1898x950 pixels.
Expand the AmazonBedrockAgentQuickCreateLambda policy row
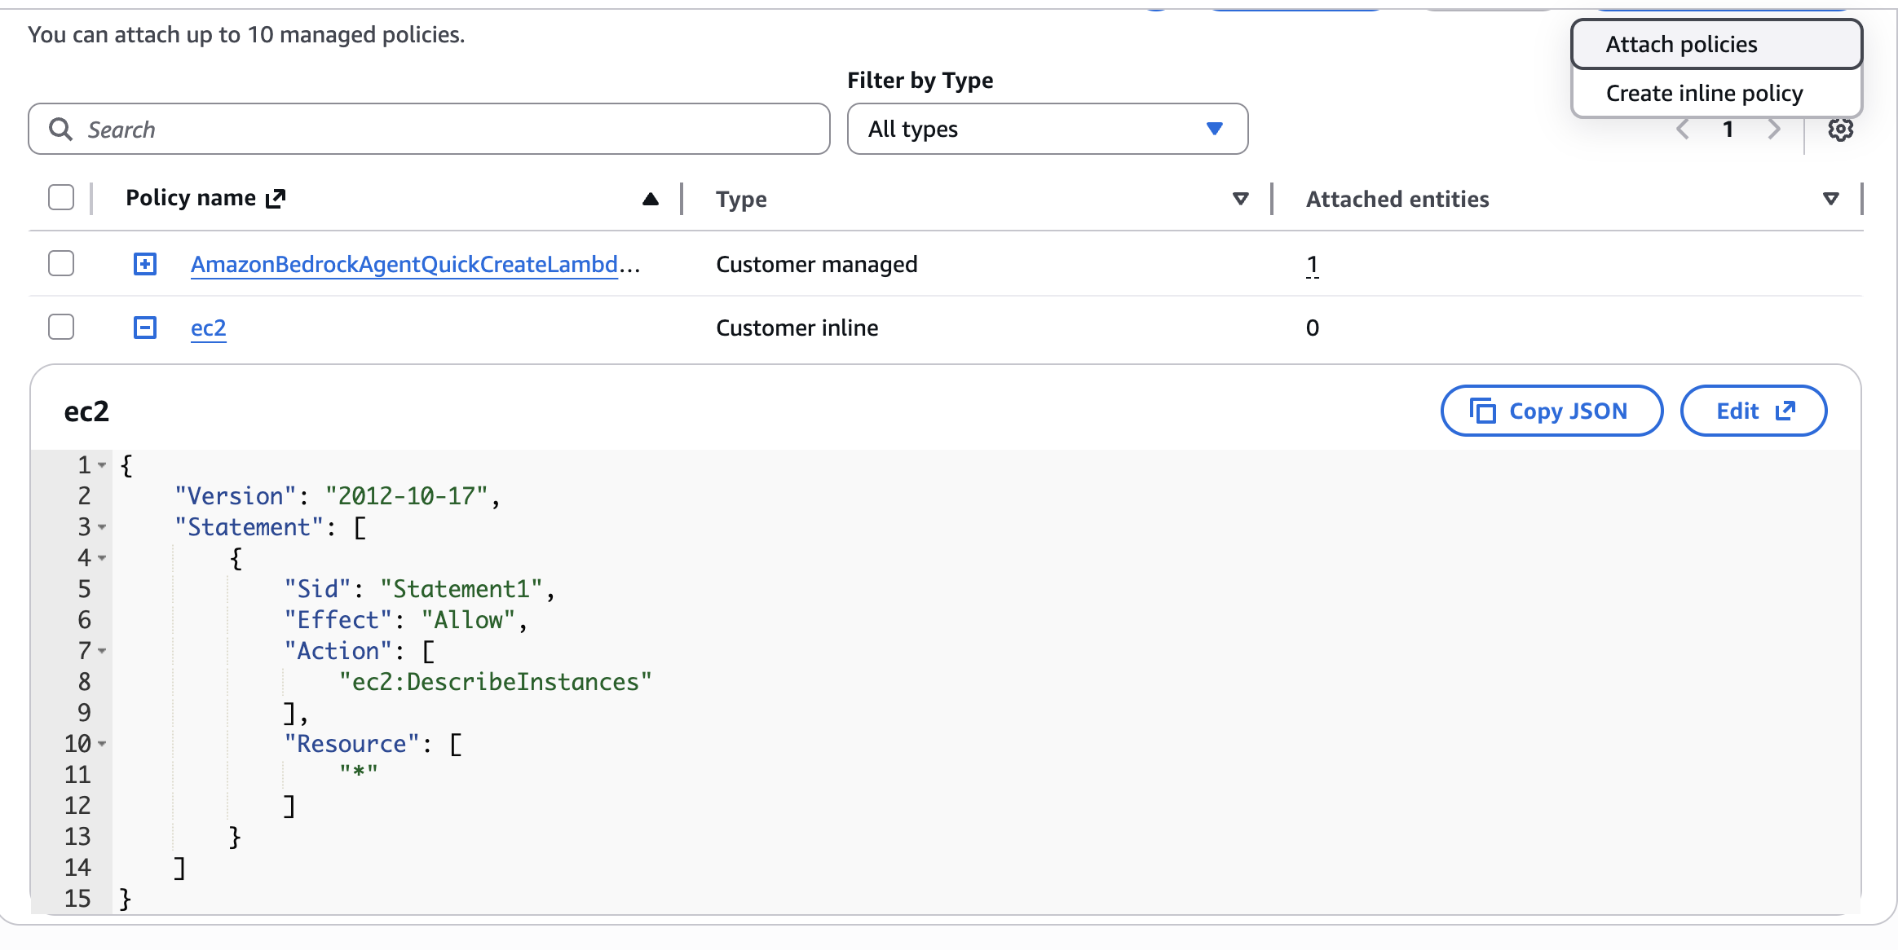pos(145,264)
